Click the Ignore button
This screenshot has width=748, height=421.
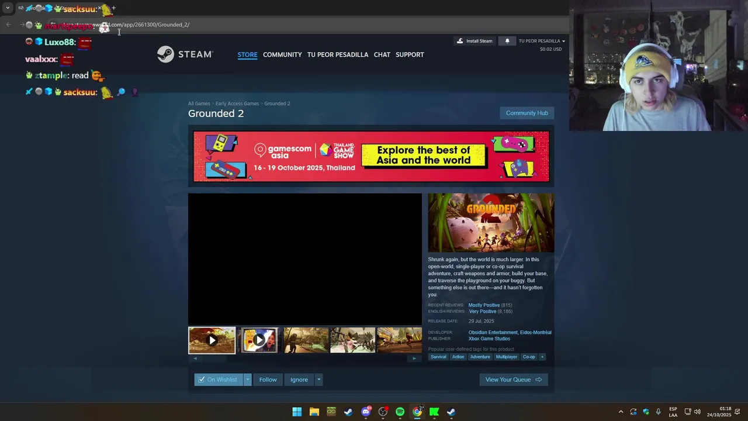[x=299, y=379]
